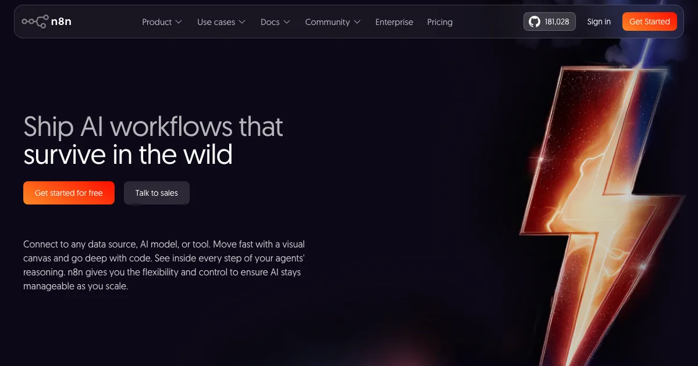Open the Use cases menu label
Screen dimensions: 698x366
point(216,22)
